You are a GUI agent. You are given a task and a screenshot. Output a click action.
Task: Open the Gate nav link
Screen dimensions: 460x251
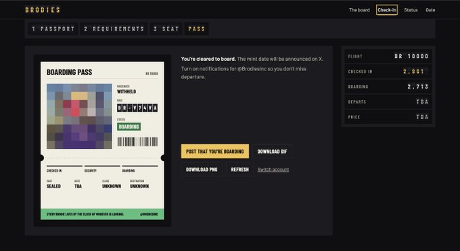tap(430, 10)
